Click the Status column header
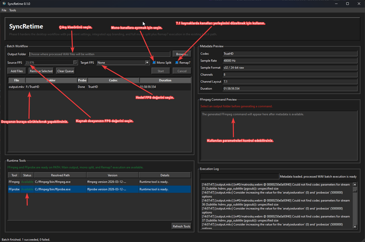Screen dimensions: 365x242 coord(27,175)
